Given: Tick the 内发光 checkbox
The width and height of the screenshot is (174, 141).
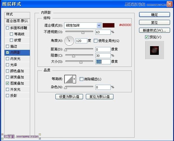Looking at the screenshot, I should coord(7,59).
